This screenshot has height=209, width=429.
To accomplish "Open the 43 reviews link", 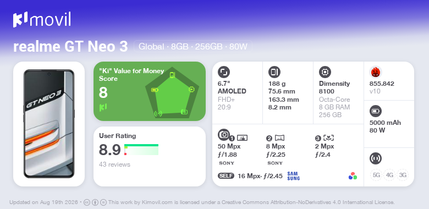I will (114, 164).
